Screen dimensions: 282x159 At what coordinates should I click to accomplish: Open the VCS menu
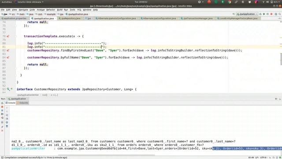[x=79, y=10]
